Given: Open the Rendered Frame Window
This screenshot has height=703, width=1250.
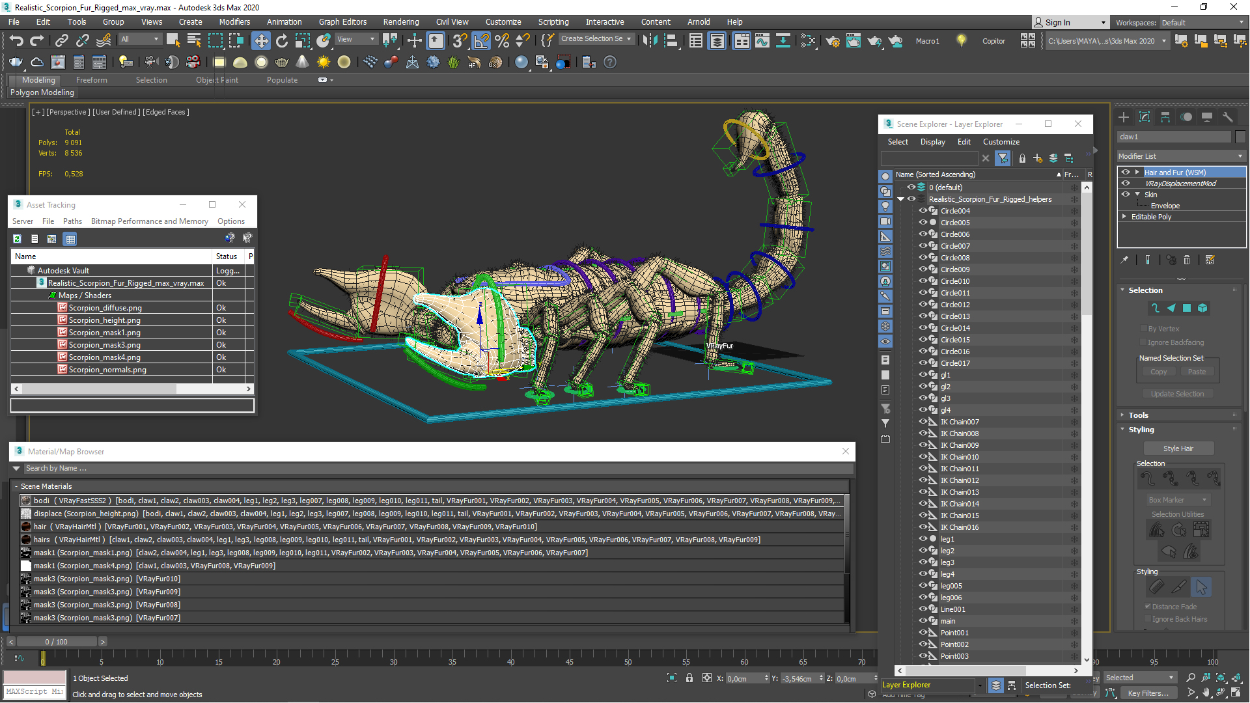Looking at the screenshot, I should tap(854, 41).
